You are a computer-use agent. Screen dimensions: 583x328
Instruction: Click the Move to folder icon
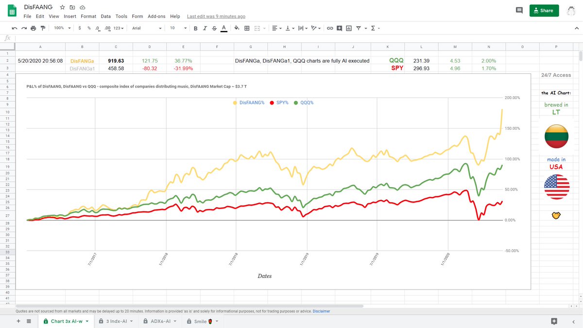point(72,8)
